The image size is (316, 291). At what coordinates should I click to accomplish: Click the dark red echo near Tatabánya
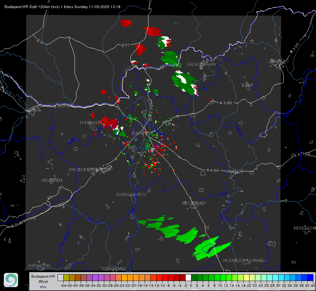click(x=109, y=122)
